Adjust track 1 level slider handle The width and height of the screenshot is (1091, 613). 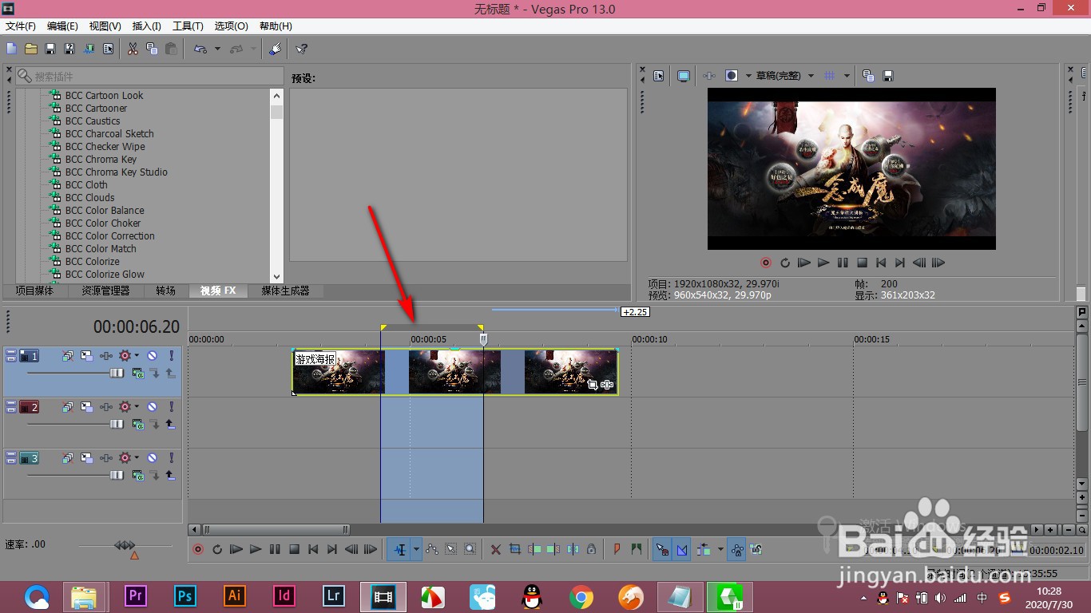click(x=117, y=373)
